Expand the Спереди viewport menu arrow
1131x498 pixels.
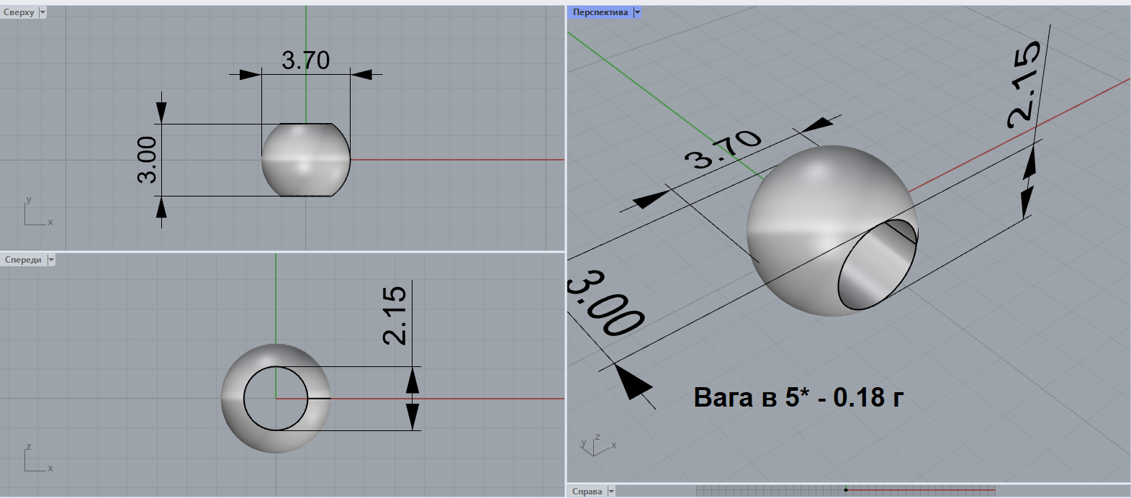(51, 260)
